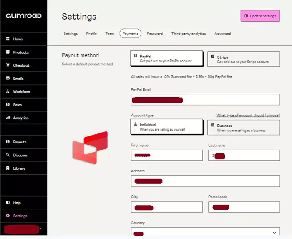Click the 'Payout method' heading text
This screenshot has width=292, height=239.
(x=80, y=55)
